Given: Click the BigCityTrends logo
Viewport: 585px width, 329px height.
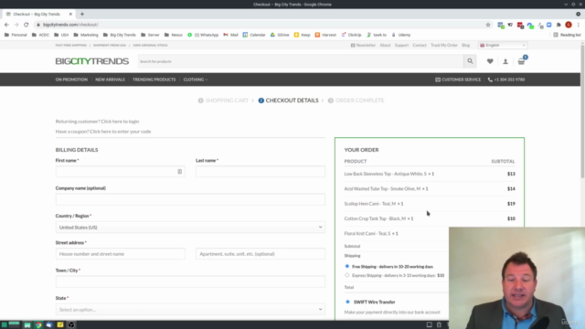Looking at the screenshot, I should click(92, 61).
